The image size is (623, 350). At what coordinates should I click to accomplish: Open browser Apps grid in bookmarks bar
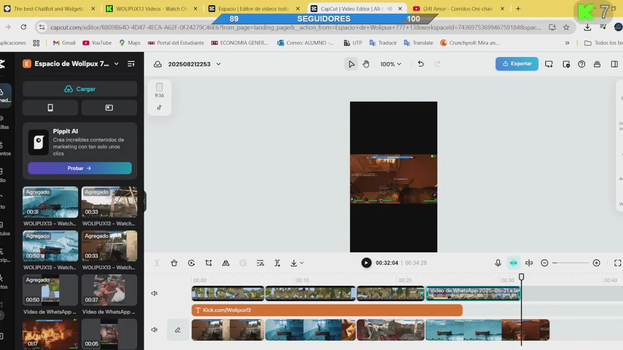pos(36,43)
